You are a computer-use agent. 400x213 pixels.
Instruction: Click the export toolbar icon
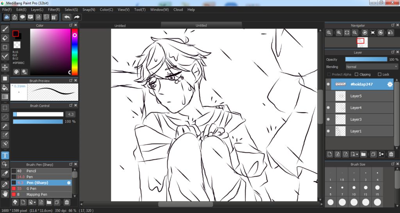pyautogui.click(x=14, y=17)
